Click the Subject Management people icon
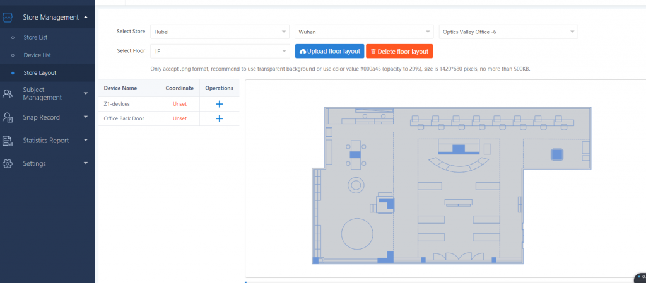Screen dimensions: 646x283 (x=8, y=94)
